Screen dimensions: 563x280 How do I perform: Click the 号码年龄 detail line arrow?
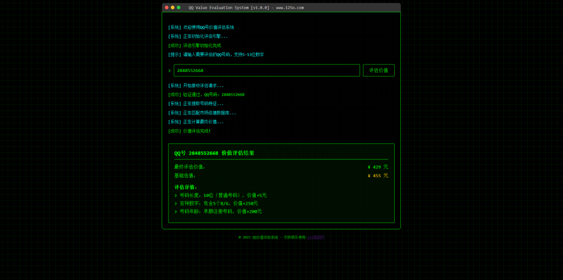point(176,211)
